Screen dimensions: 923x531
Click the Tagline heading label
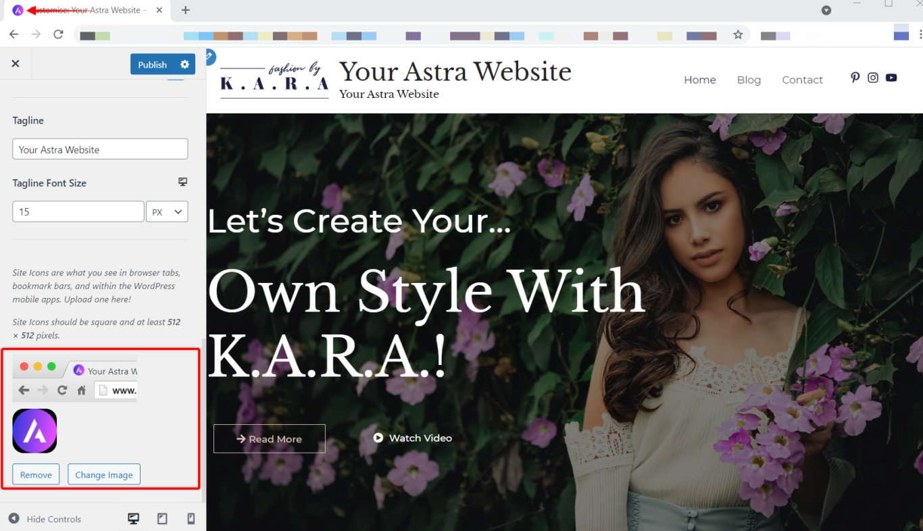click(x=28, y=120)
